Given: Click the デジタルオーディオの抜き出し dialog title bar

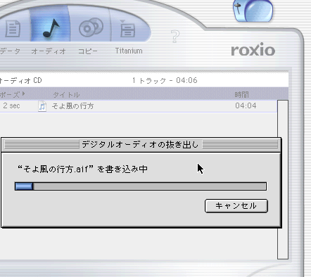Looking at the screenshot, I should tap(141, 144).
